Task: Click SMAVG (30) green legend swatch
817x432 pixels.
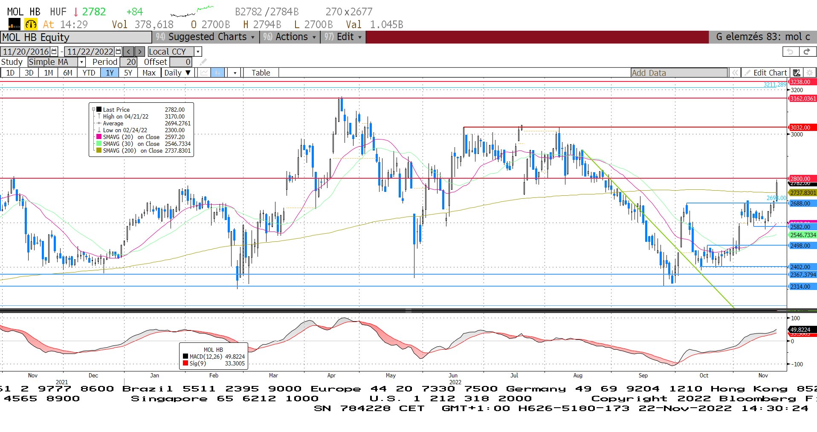Action: [99, 144]
